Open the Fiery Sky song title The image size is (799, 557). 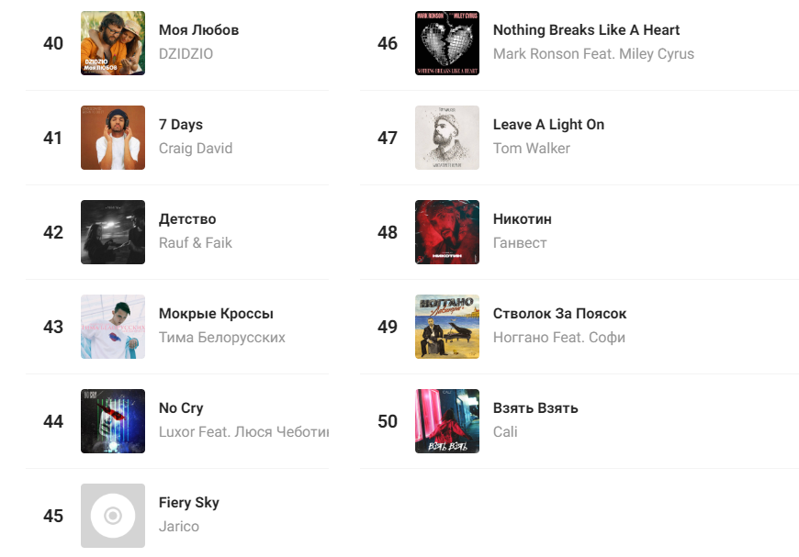(x=188, y=503)
